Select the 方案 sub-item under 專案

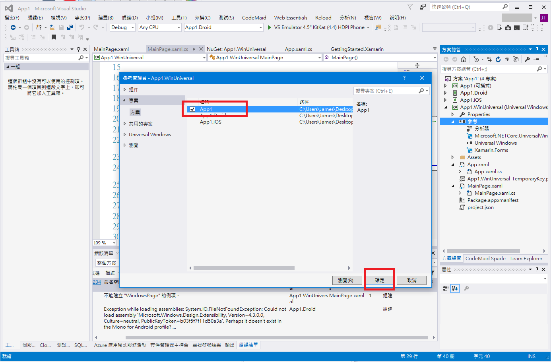135,112
